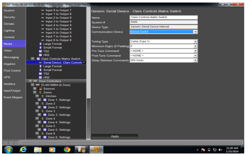Viewport: 248px width, 156px height.
Task: Click the Sources icon
Action: tap(40, 89)
